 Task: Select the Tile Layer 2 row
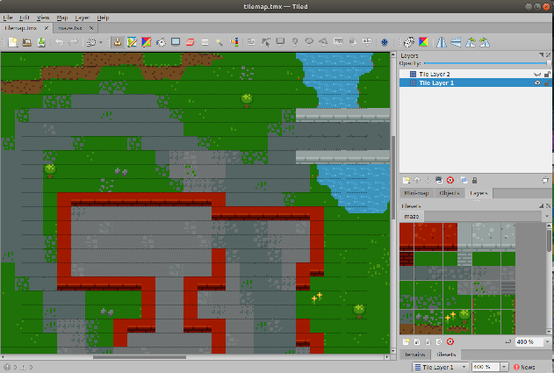475,75
